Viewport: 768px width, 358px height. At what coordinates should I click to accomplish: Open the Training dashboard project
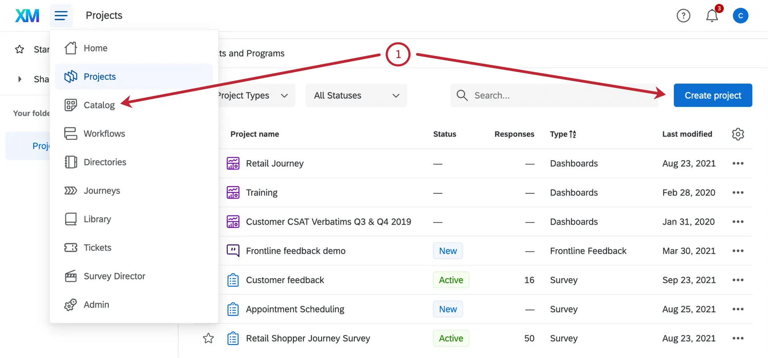click(x=262, y=193)
